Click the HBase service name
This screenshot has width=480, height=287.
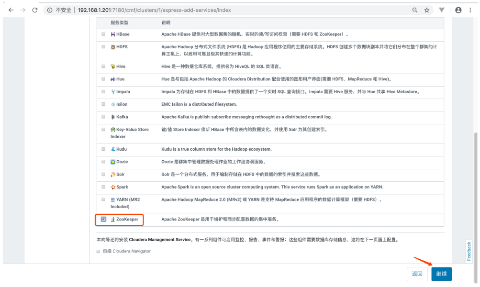(x=123, y=34)
